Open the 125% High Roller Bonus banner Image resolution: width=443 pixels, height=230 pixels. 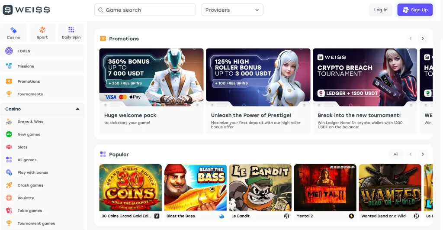click(258, 77)
